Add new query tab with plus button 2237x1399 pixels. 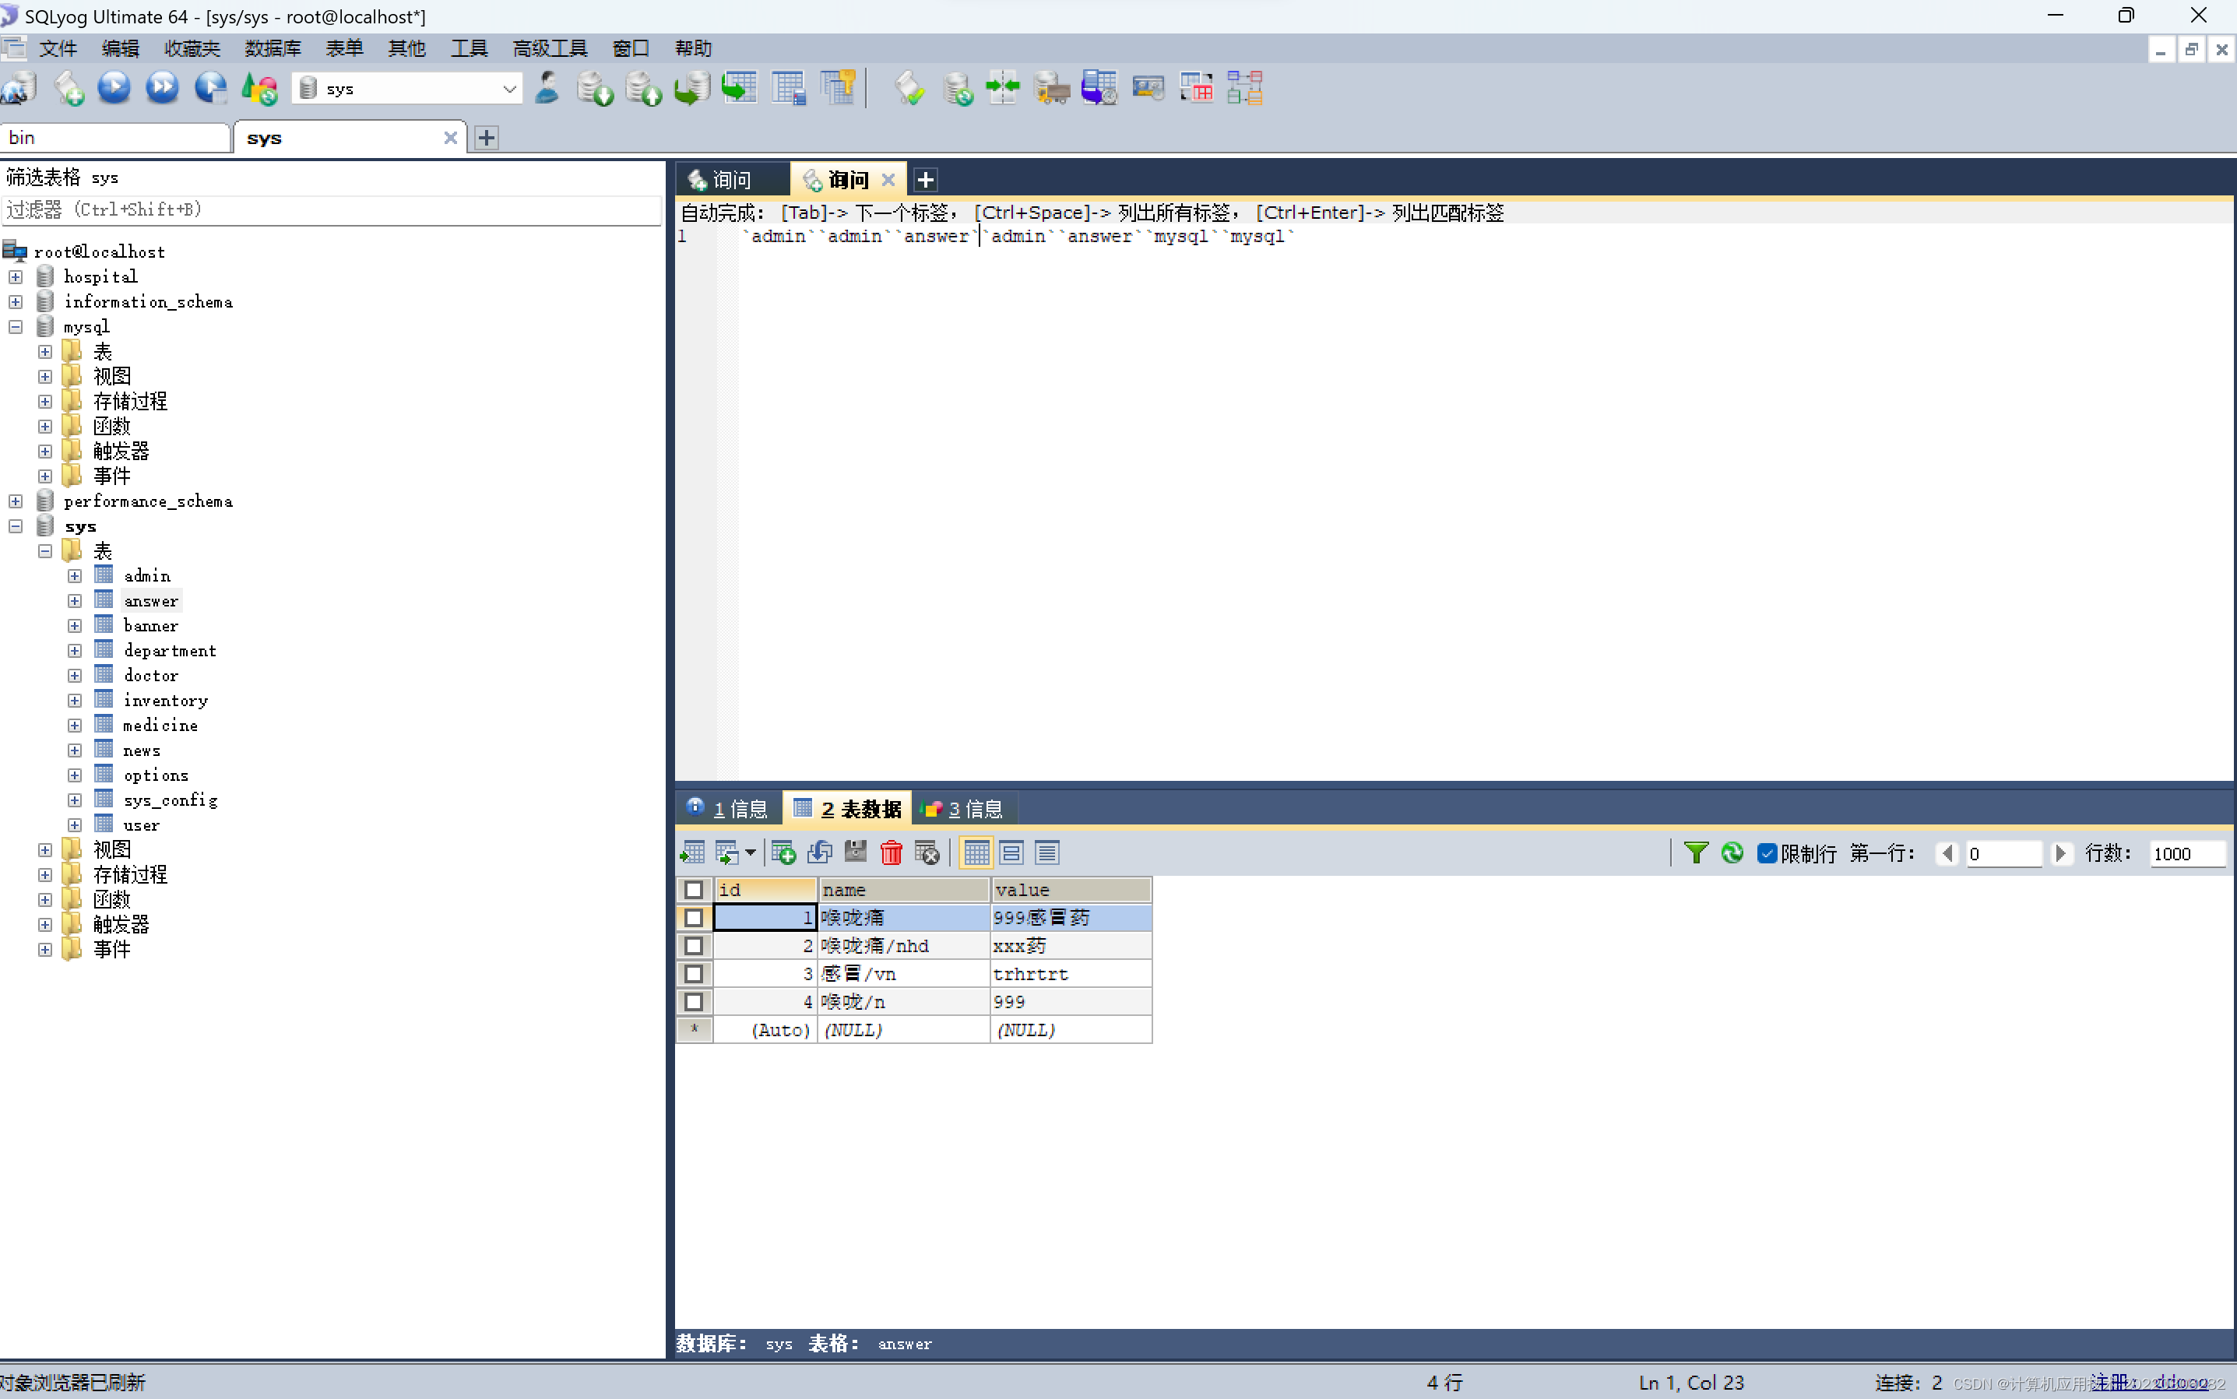coord(925,180)
